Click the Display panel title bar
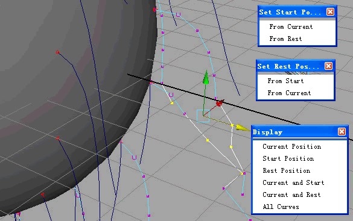The width and height of the screenshot is (353, 221). click(x=294, y=132)
